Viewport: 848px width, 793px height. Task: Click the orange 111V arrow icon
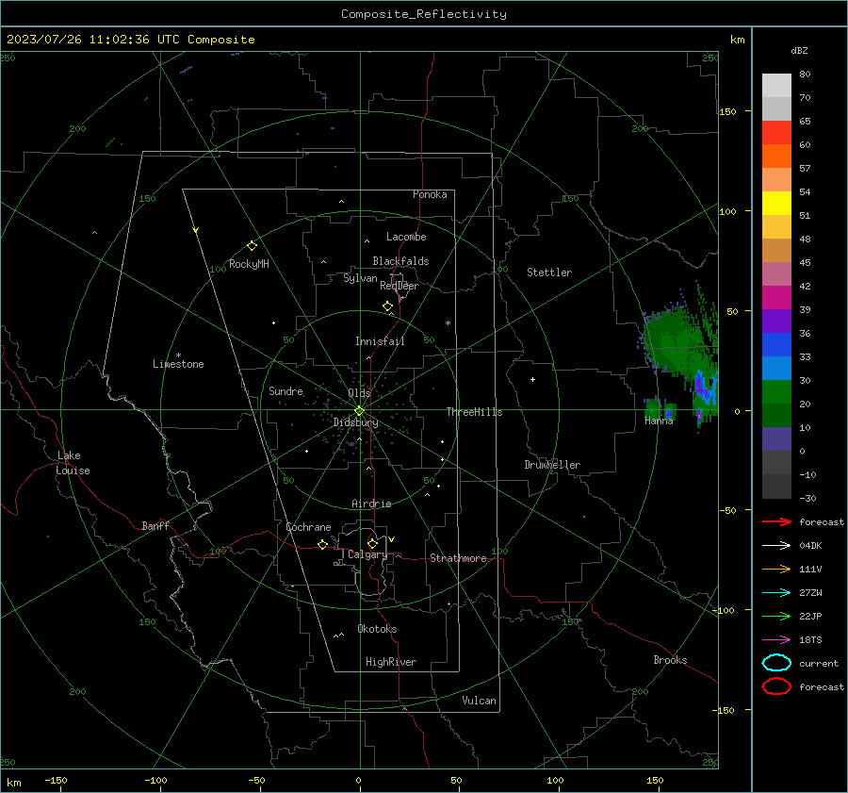776,569
